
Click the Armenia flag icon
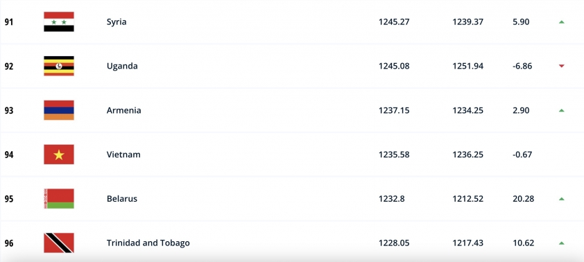click(x=59, y=110)
